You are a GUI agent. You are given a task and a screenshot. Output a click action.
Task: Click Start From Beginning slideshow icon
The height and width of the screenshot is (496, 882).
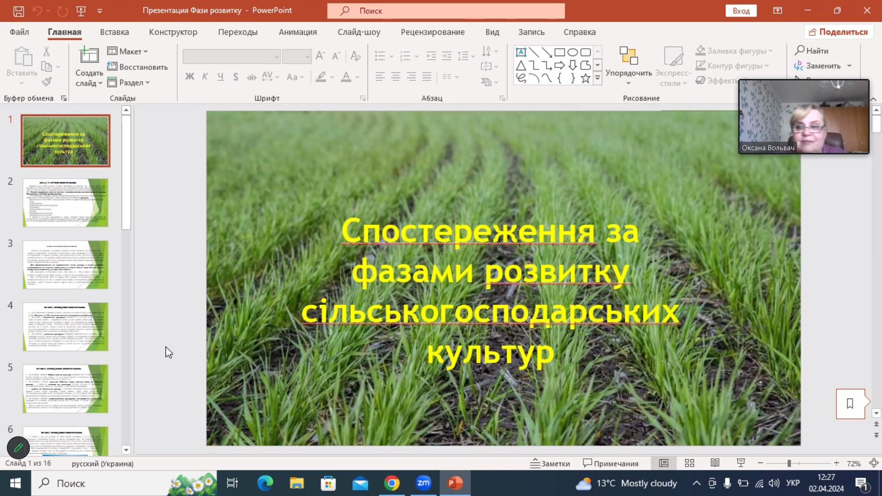point(81,11)
